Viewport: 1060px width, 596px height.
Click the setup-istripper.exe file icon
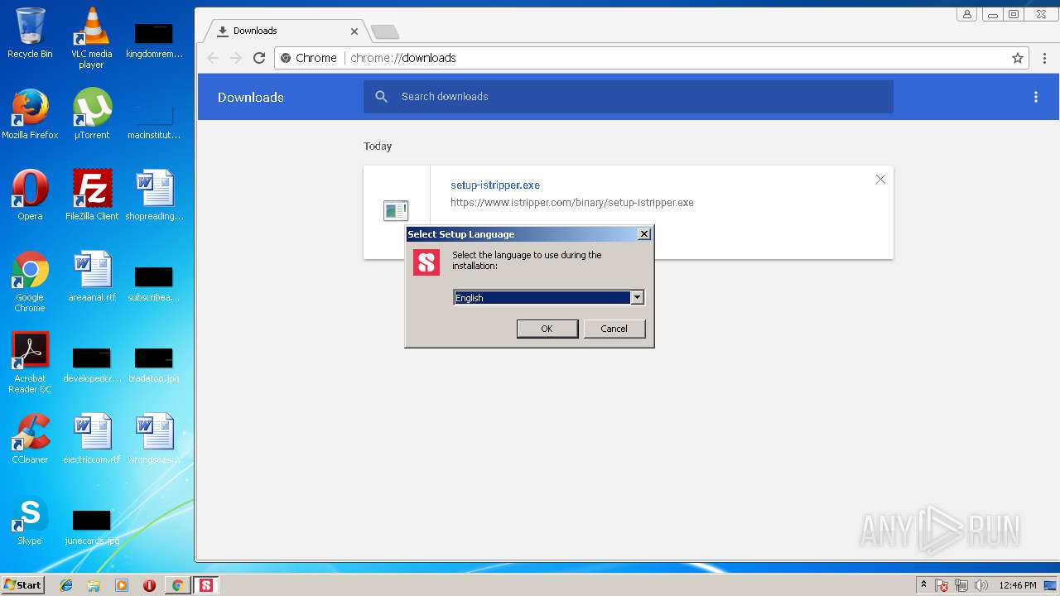[396, 211]
